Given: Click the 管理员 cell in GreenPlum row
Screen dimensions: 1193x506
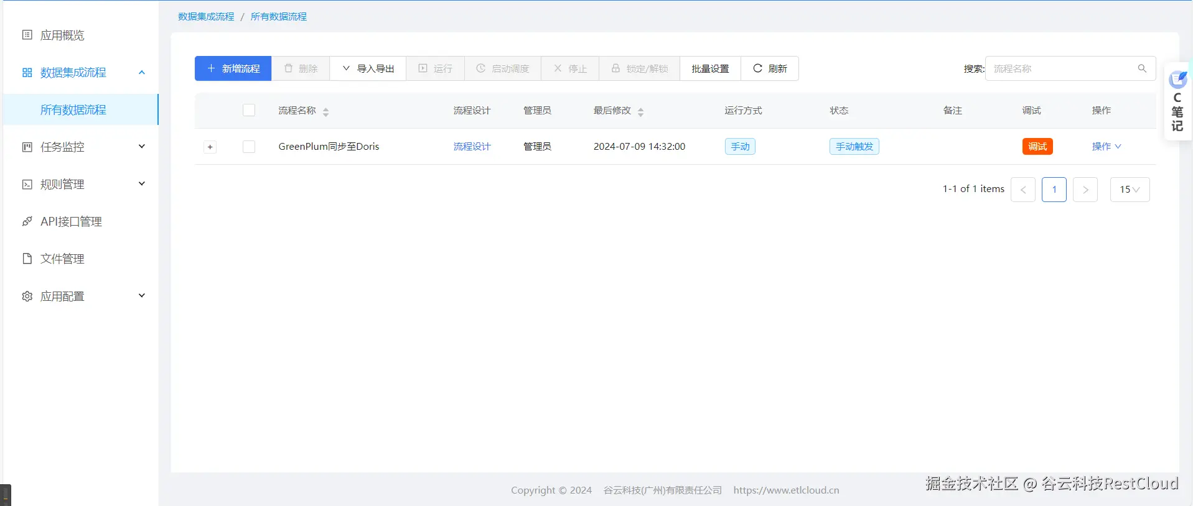Looking at the screenshot, I should [537, 147].
